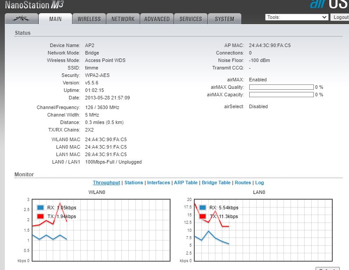349x270 pixels.
Task: Click the Security value WPA2-AES
Action: coord(97,75)
